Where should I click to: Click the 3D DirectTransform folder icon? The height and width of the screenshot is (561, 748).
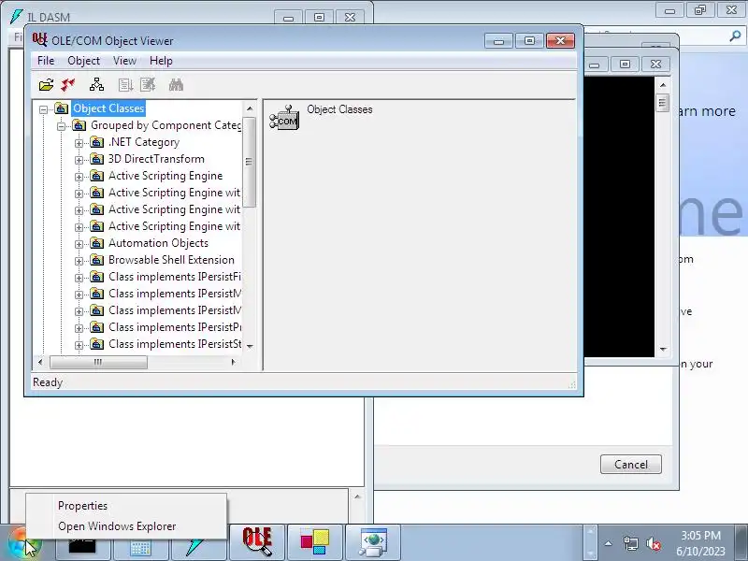[x=97, y=159]
